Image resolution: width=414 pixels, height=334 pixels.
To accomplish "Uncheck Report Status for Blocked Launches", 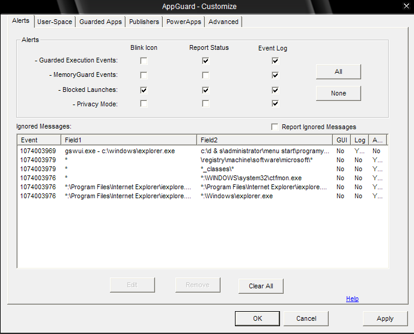I will 205,90.
